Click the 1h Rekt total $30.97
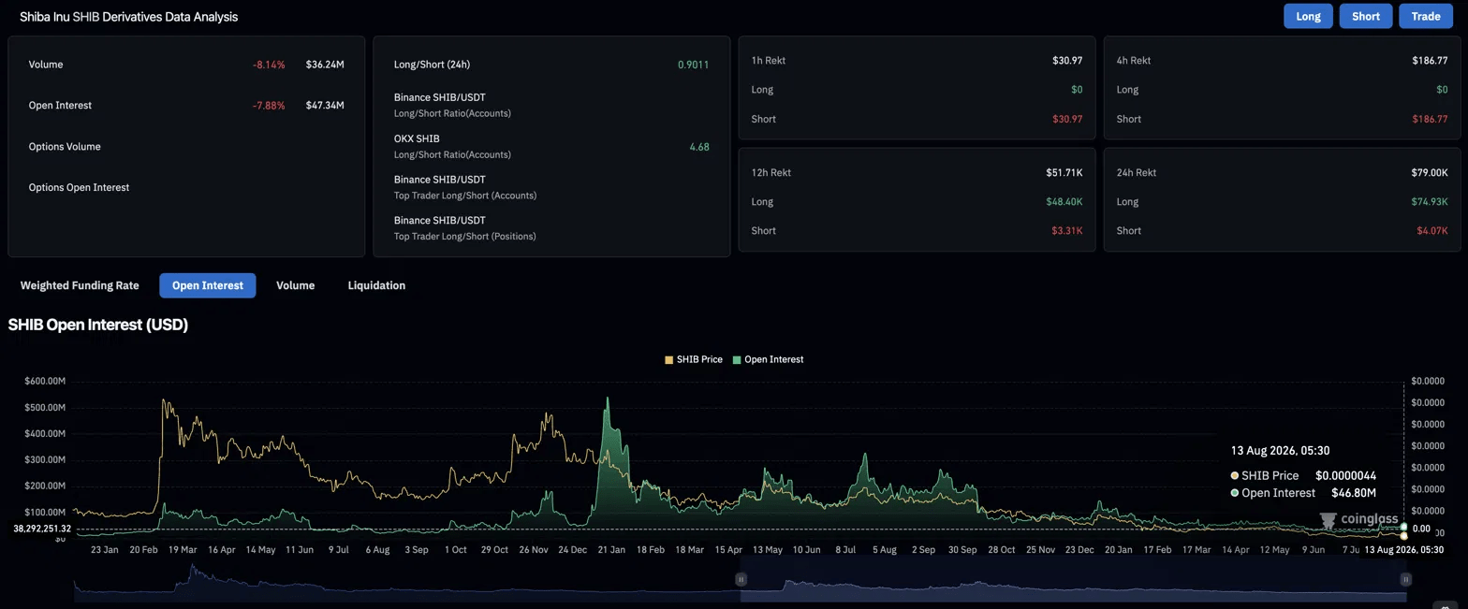The image size is (1468, 609). click(x=1067, y=61)
